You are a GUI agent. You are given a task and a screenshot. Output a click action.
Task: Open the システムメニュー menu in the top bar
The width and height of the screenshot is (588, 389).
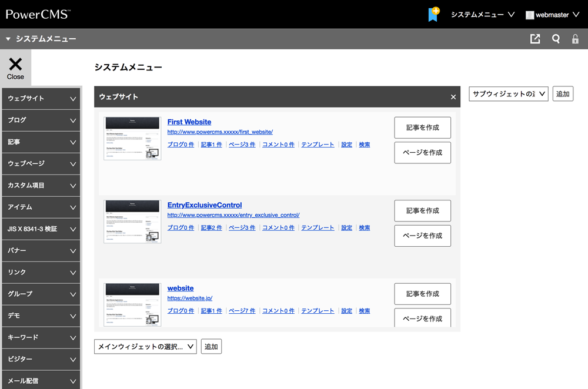coord(482,15)
